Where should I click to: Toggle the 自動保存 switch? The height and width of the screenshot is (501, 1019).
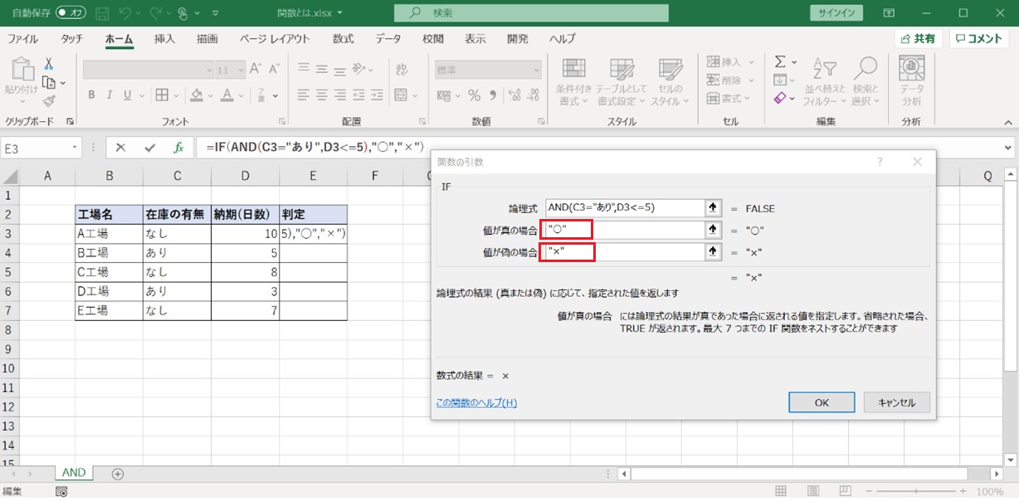pyautogui.click(x=71, y=13)
